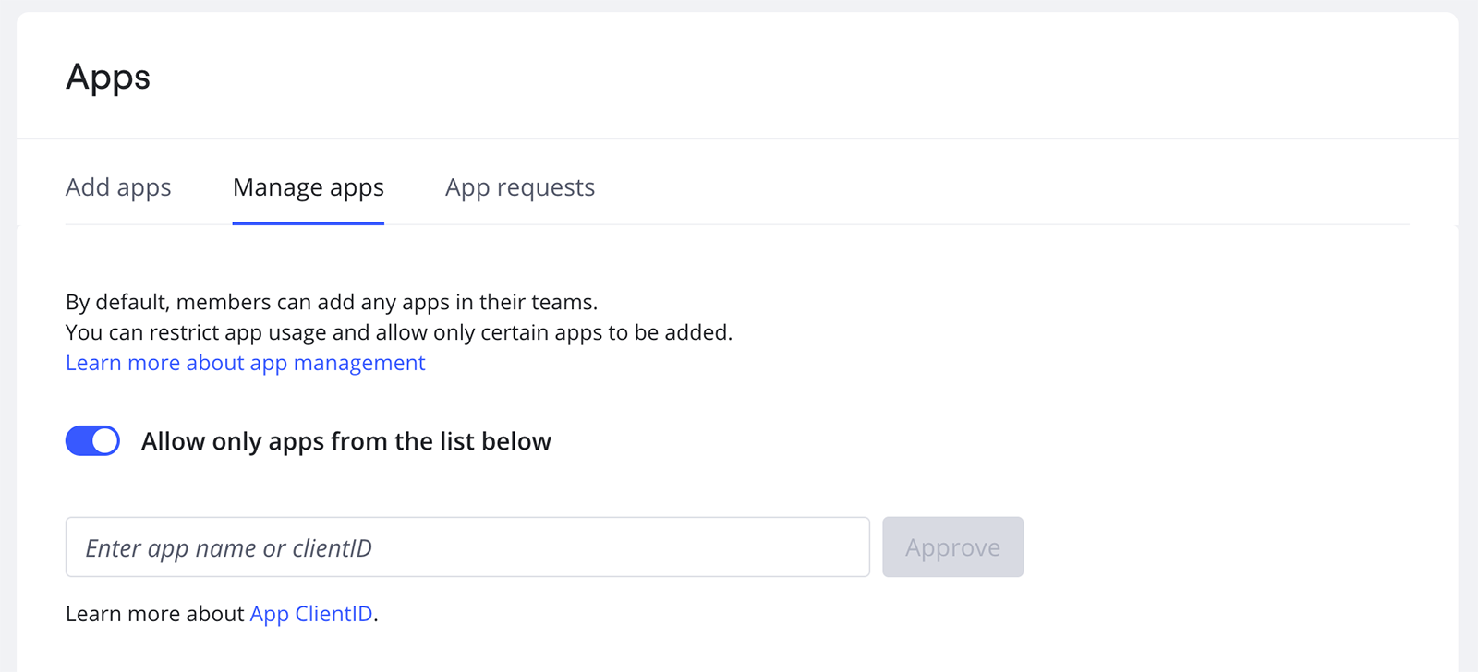Click the blue underline beneath Manage apps
Viewport: 1478px width, 672px height.
[x=308, y=222]
